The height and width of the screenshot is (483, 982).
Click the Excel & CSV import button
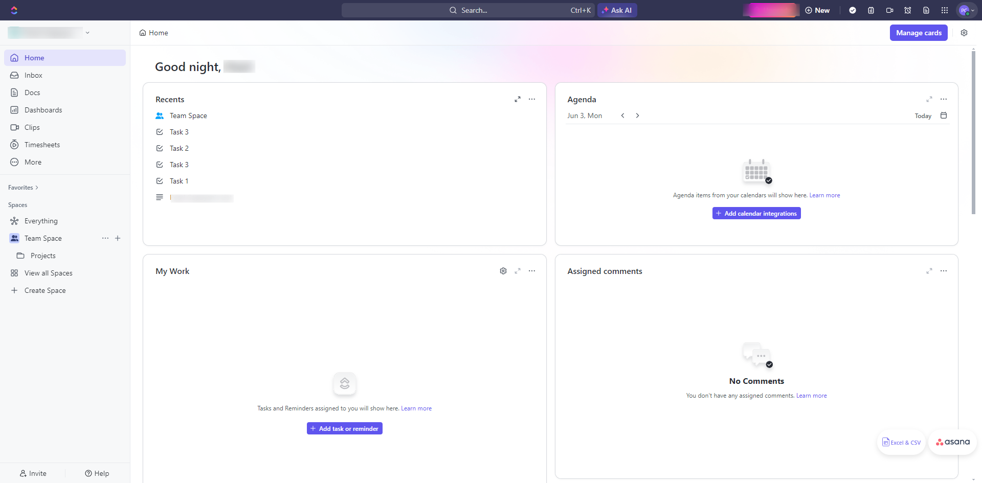point(901,442)
